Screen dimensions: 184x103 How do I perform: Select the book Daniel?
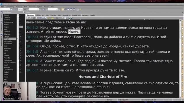tap(6, 74)
